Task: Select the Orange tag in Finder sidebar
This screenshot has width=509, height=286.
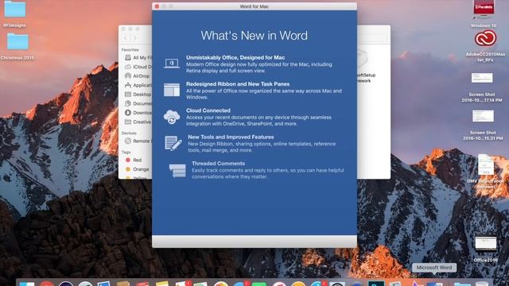Action: 138,169
